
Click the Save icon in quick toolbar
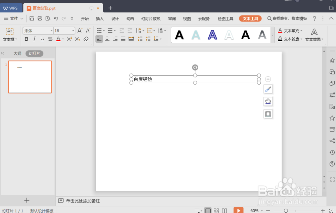tap(32, 18)
